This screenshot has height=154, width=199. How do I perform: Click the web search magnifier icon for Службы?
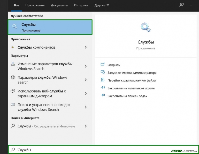point(13,126)
